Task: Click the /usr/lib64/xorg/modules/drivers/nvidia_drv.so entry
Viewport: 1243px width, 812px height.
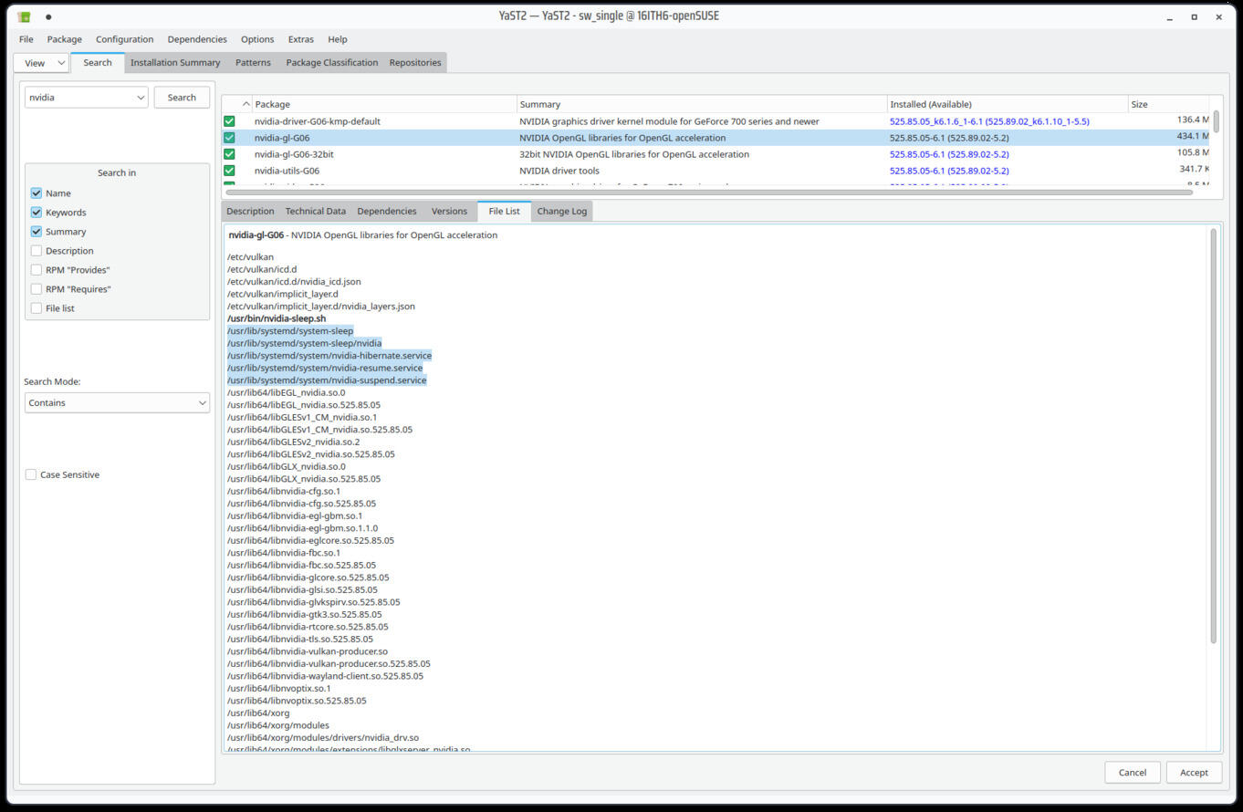Action: point(323,737)
